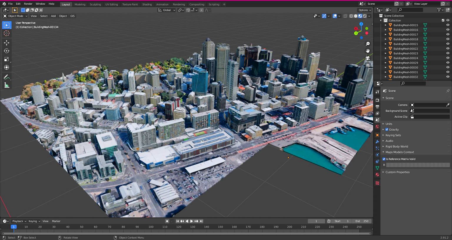Activate the Scale tool
The image size is (452, 240).
click(x=6, y=59)
